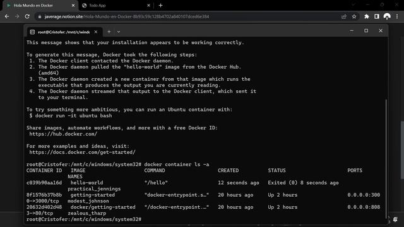Close the Hola Mundo en Docker tab
Screen dimensions: 404x227
73,6
